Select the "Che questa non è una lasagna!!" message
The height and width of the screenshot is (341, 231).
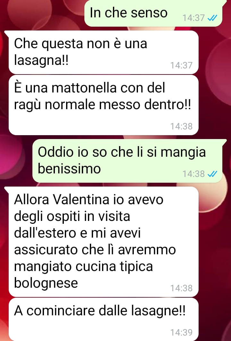pos(103,52)
